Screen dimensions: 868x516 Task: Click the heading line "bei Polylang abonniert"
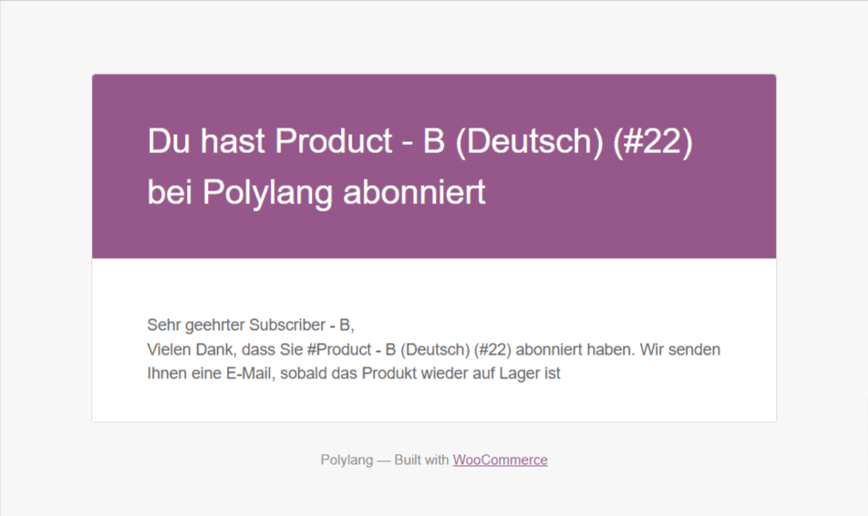tap(316, 193)
